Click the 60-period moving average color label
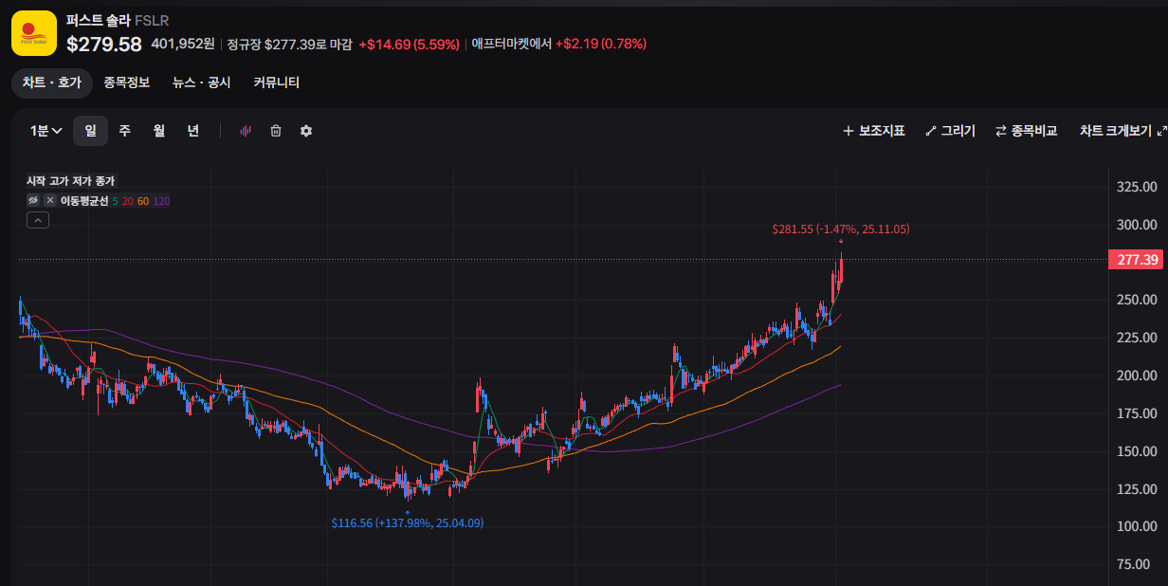The width and height of the screenshot is (1168, 586). pyautogui.click(x=143, y=201)
